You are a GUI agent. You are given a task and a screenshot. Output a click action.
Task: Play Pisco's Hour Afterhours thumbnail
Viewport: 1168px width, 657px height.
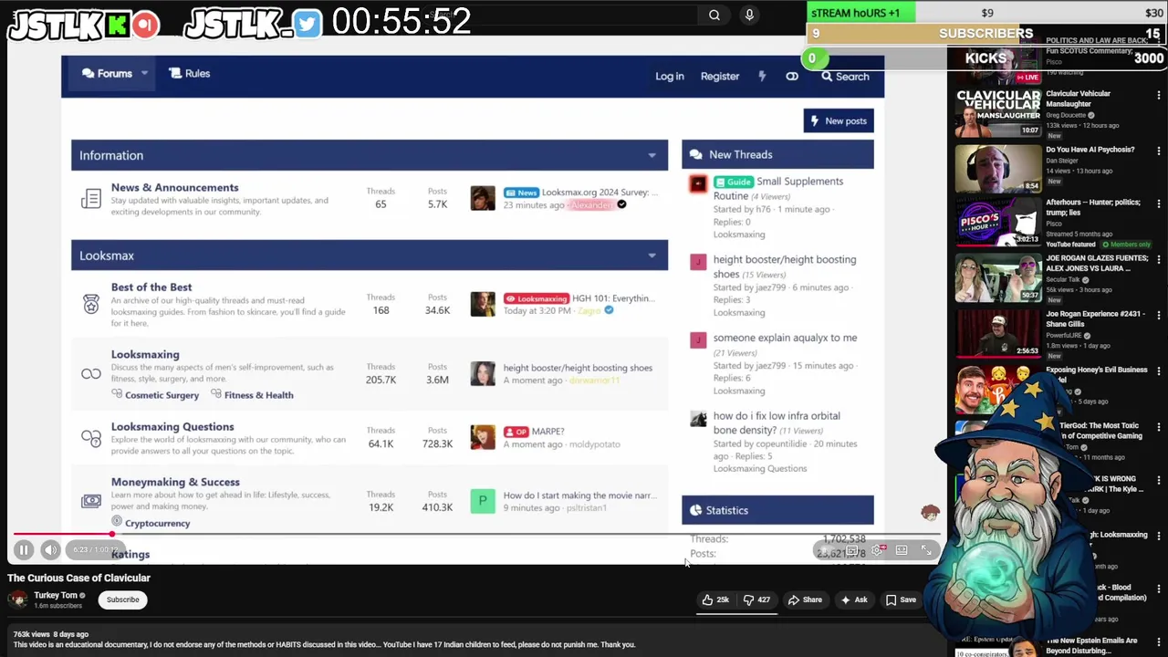pos(997,222)
